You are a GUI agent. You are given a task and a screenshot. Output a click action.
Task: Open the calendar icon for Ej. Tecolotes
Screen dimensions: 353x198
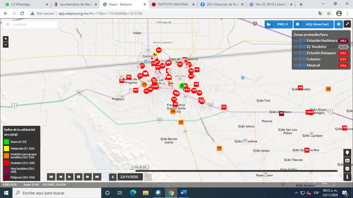click(x=300, y=47)
